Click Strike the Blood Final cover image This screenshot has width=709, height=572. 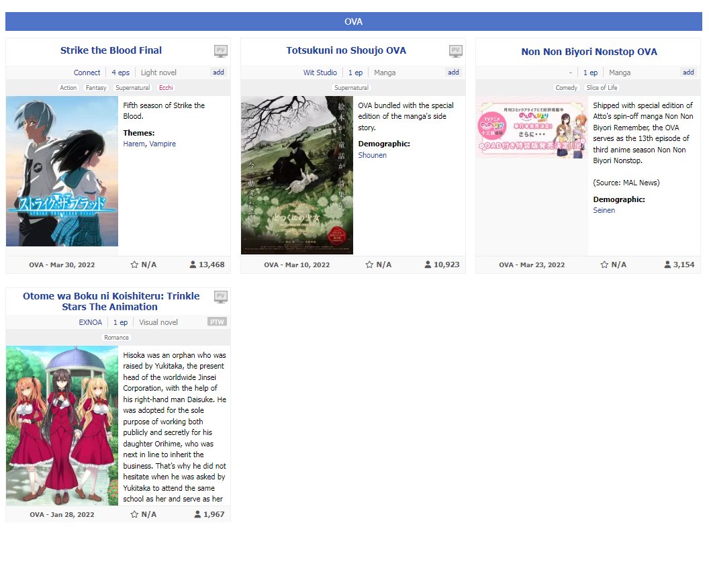(x=62, y=171)
